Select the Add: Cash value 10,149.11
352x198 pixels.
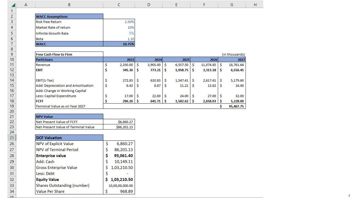(119, 162)
